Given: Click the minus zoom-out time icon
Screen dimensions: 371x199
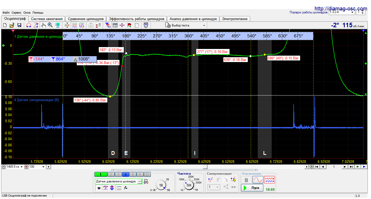Looking at the screenshot, I should click(x=3, y=167).
